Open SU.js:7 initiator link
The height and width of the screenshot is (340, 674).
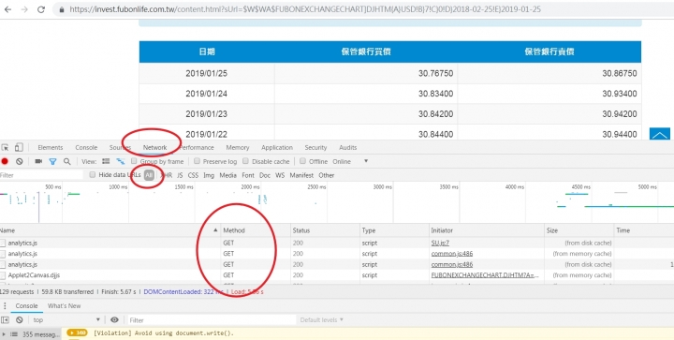[440, 243]
